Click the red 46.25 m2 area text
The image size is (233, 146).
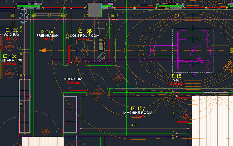(73, 83)
